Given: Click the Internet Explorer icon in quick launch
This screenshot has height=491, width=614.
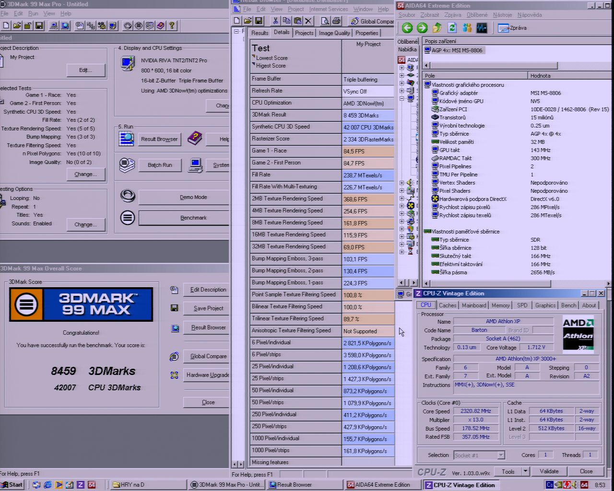Looking at the screenshot, I should click(47, 485).
